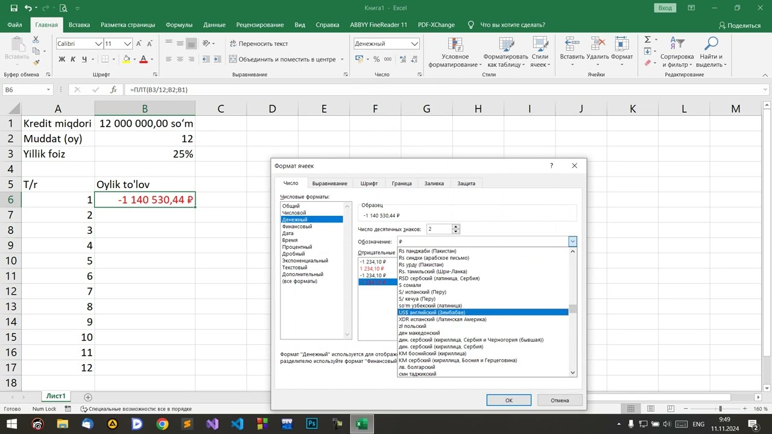The width and height of the screenshot is (772, 434).
Task: Increase font size with larger A icon
Action: pos(139,43)
